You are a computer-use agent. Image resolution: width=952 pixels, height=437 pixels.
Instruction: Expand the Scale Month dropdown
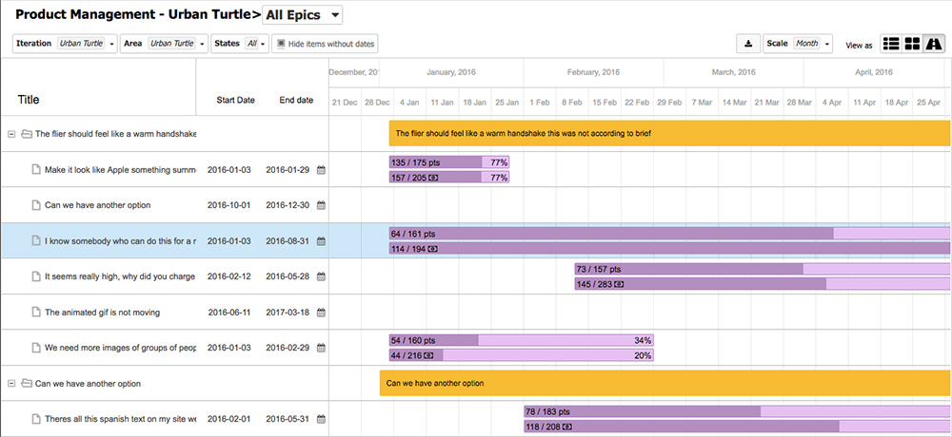(798, 44)
